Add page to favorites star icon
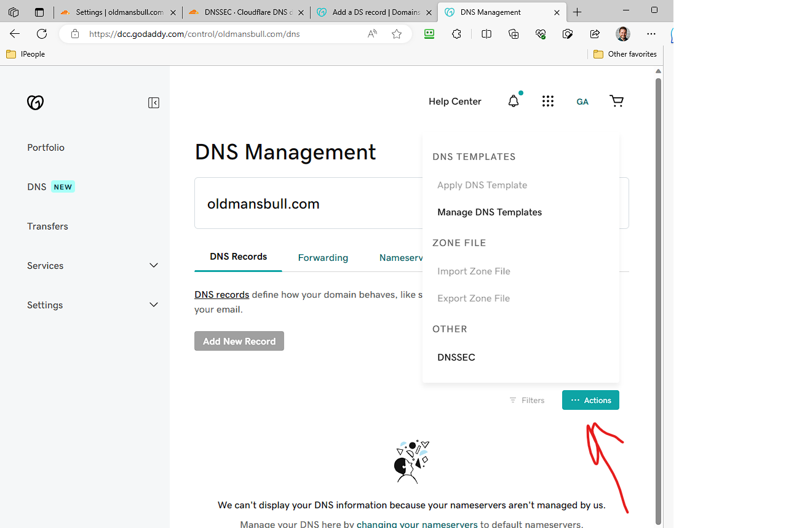This screenshot has width=786, height=528. click(x=397, y=34)
